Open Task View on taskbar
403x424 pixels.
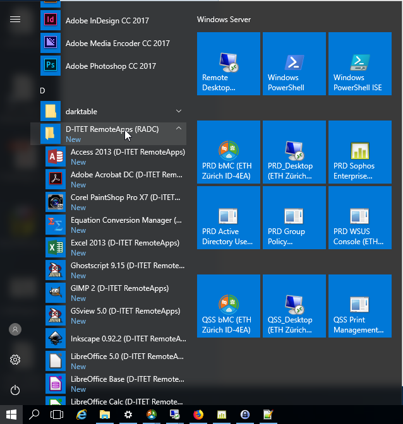click(57, 415)
